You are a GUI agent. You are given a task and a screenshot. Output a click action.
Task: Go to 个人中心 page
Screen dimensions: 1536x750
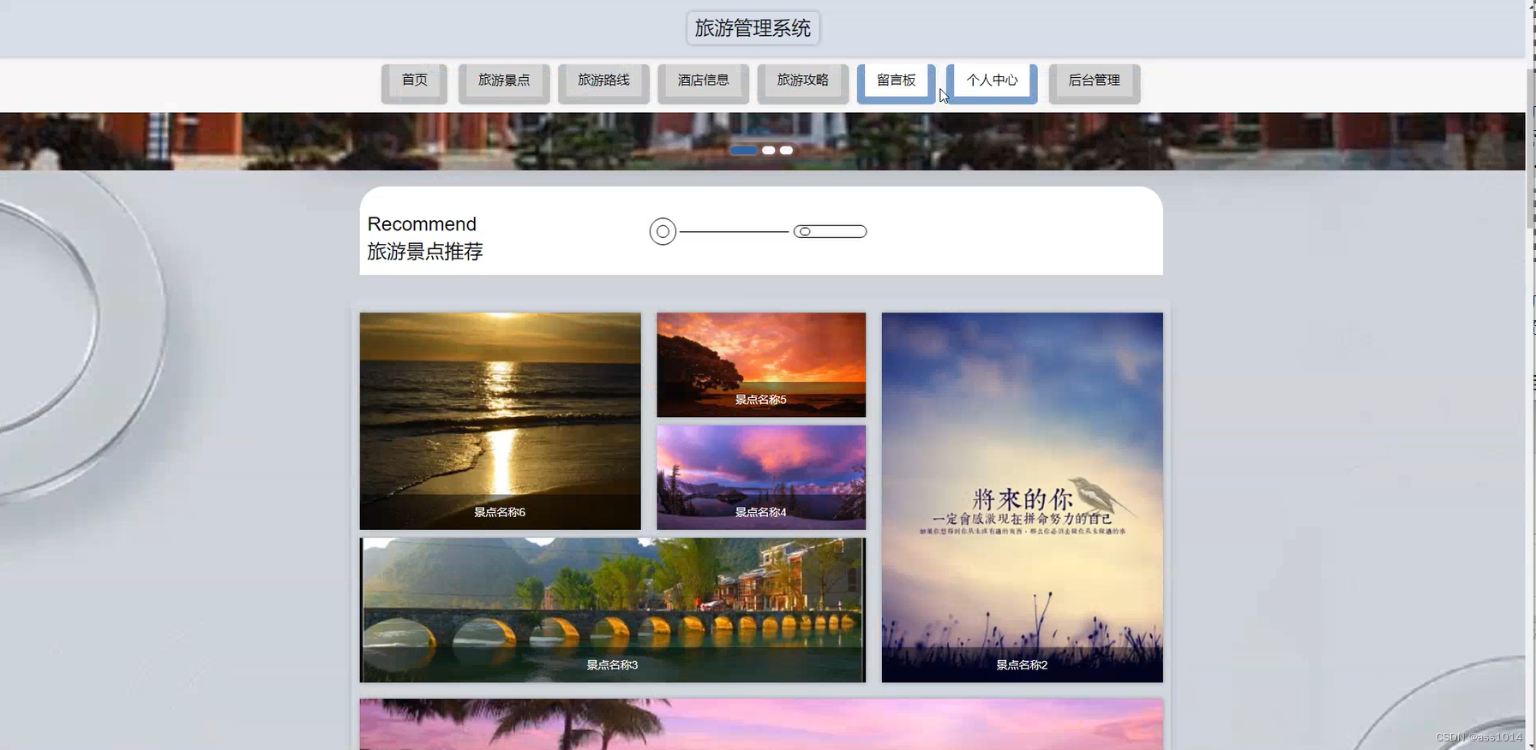(x=992, y=83)
